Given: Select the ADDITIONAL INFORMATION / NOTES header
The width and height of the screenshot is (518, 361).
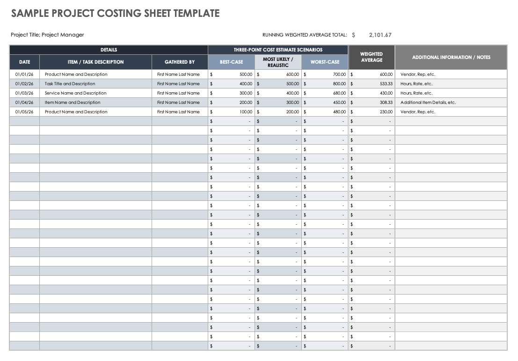Looking at the screenshot, I should click(451, 57).
